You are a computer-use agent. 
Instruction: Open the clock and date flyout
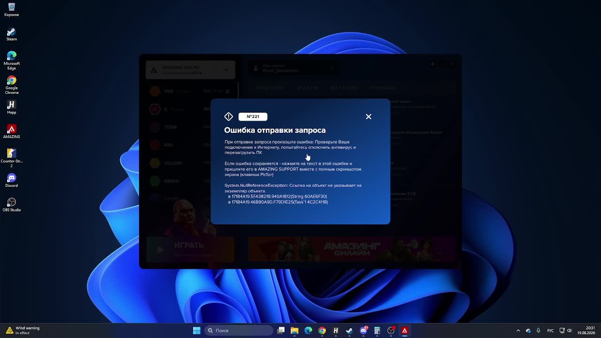586,330
